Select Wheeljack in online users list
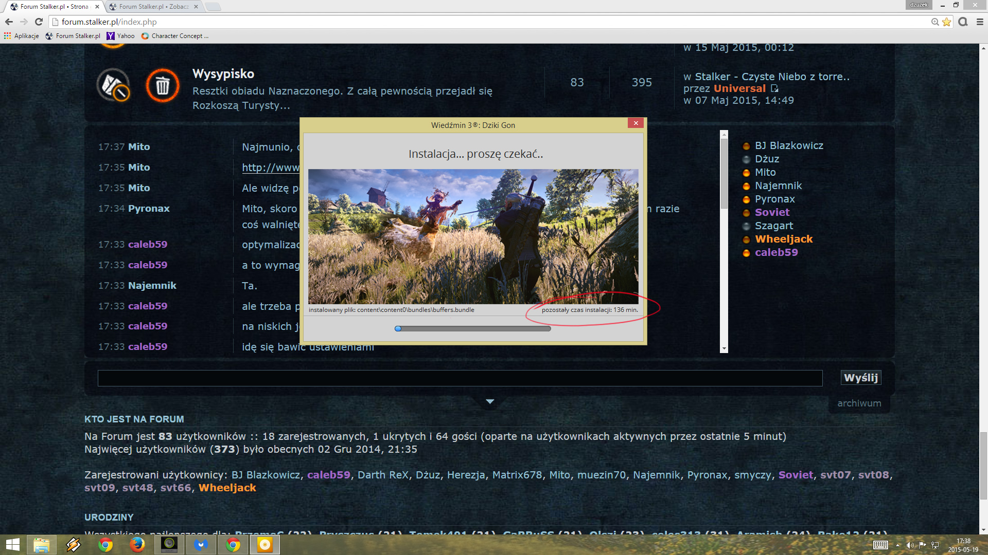The height and width of the screenshot is (555, 988). tap(784, 239)
